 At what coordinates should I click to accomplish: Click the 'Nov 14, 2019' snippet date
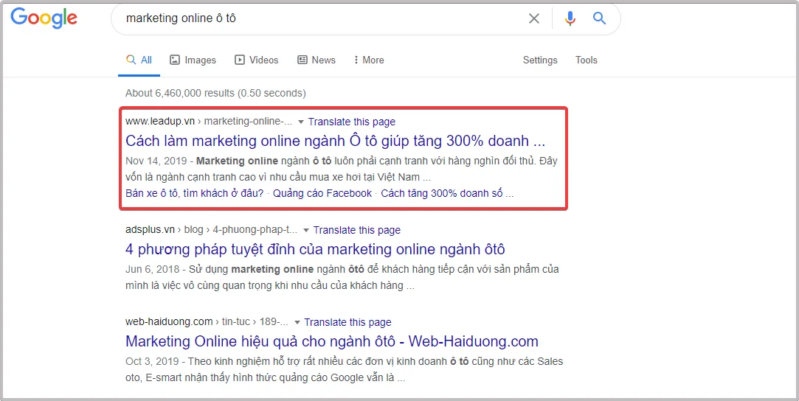(157, 161)
